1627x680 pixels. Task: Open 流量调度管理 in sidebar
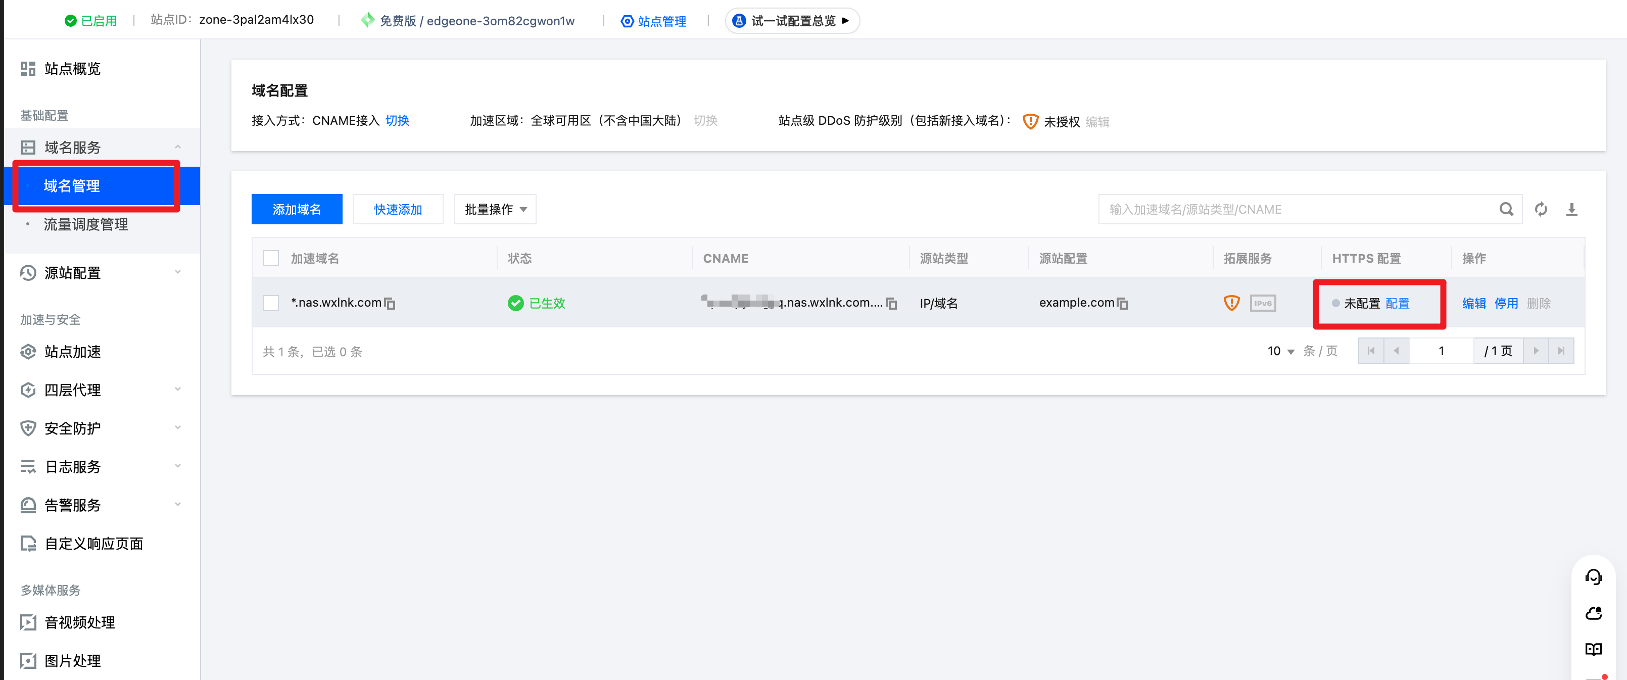tap(86, 224)
